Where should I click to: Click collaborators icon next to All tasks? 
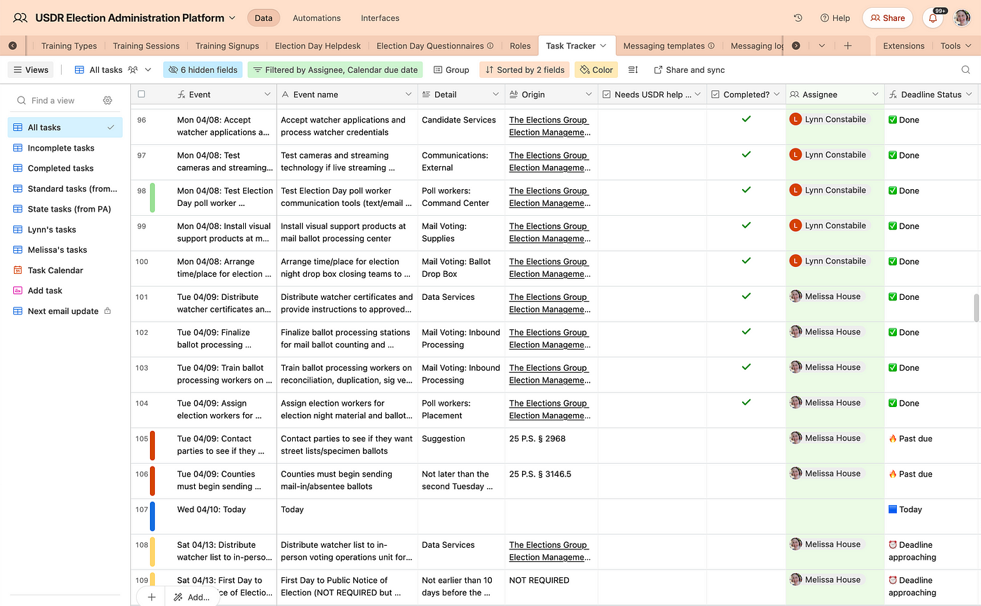pyautogui.click(x=132, y=70)
